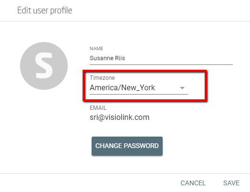Screen dimensions: 250x192
Task: Click the gray S avatar circle
Action: pos(44,66)
